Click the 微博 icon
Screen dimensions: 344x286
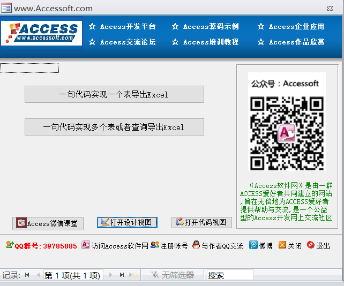point(253,245)
